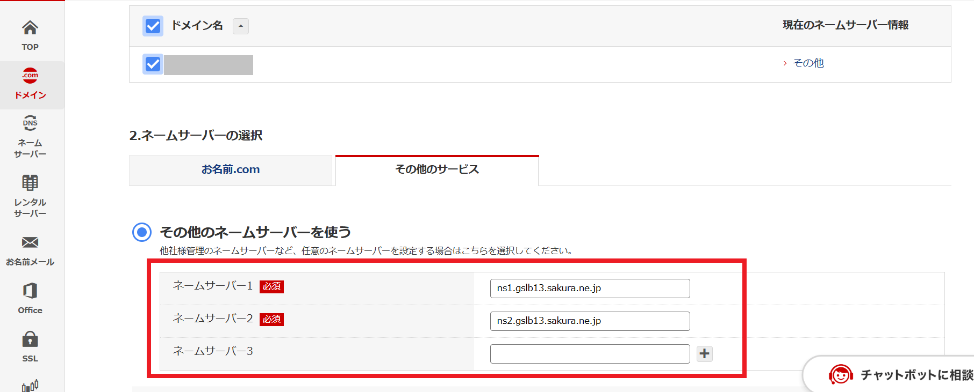The image size is (974, 392).
Task: Click the grayed-out domain name cell
Action: [209, 65]
